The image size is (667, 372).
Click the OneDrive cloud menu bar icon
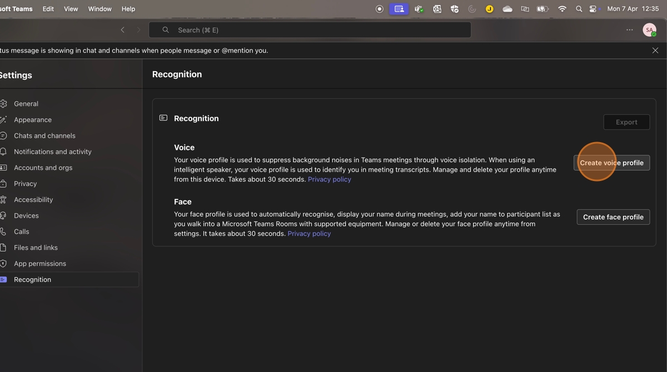(507, 9)
